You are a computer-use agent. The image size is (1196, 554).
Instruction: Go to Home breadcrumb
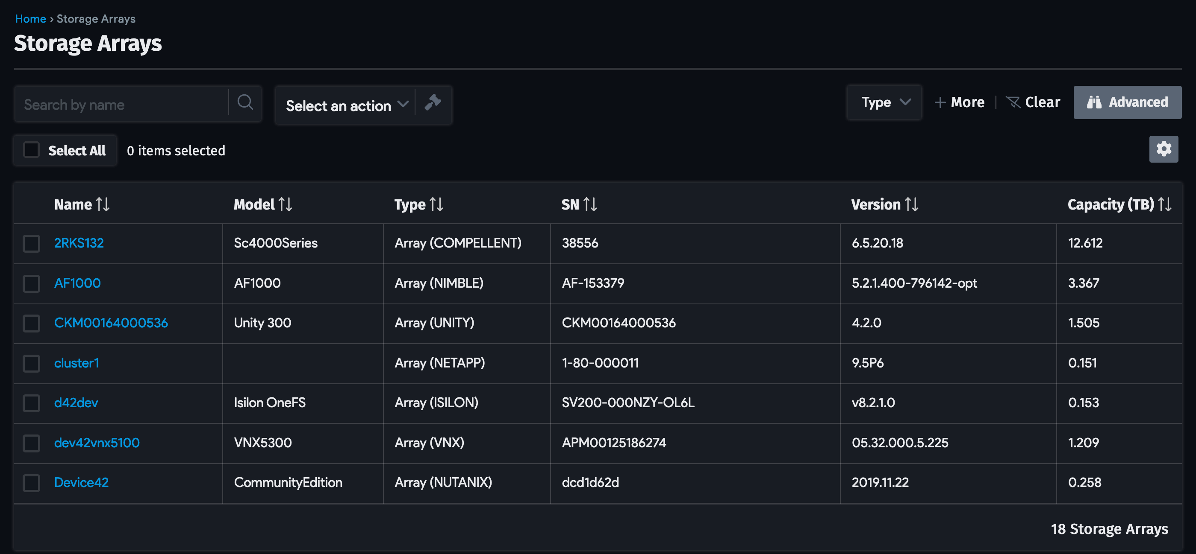click(x=30, y=19)
